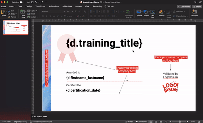
Task: Click the Paste clipboard icon
Action: 3,12
